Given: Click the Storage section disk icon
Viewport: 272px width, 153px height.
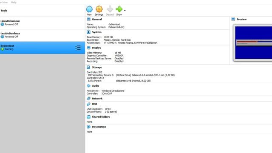Looking at the screenshot, I should click(88, 67).
